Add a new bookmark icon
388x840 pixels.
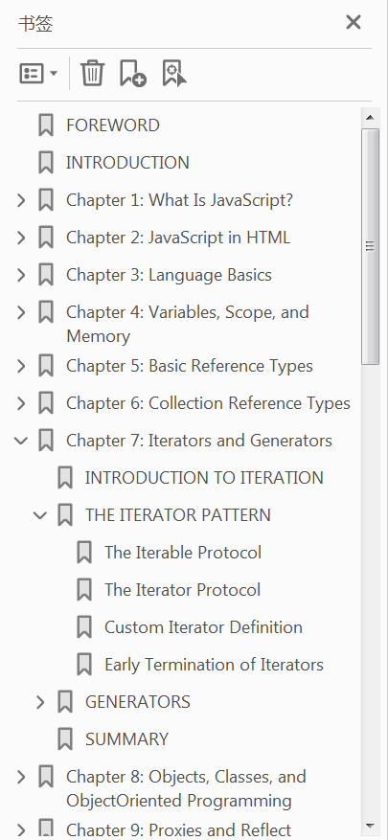133,73
